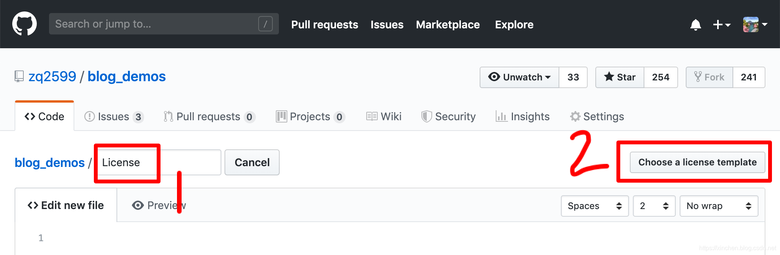Open the No wrap mode dropdown
The height and width of the screenshot is (255, 780).
pyautogui.click(x=719, y=206)
